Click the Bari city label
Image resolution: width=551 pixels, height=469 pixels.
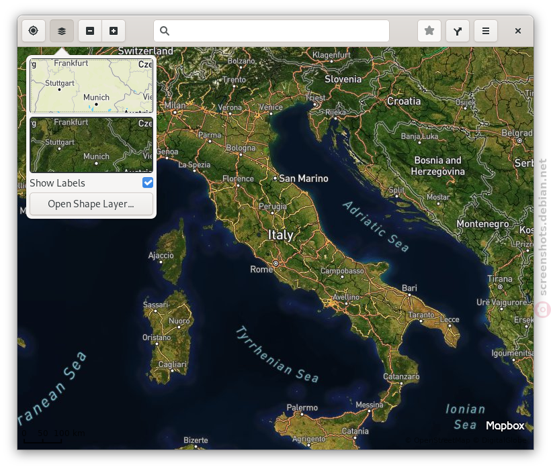409,288
